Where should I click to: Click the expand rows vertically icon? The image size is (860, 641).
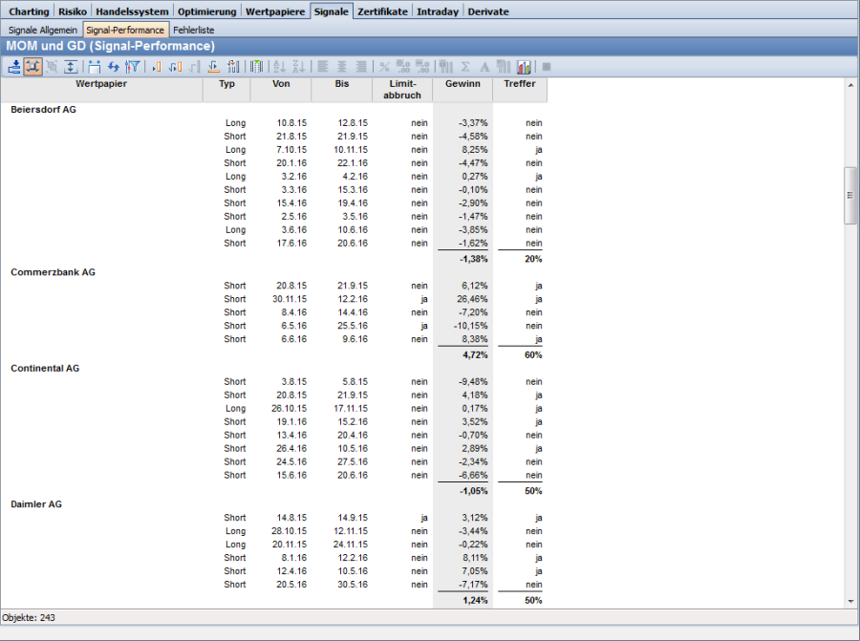(x=72, y=67)
